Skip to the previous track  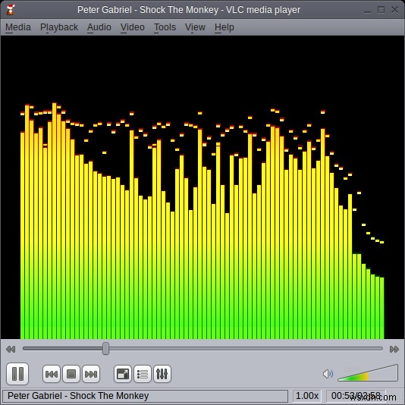(52, 374)
